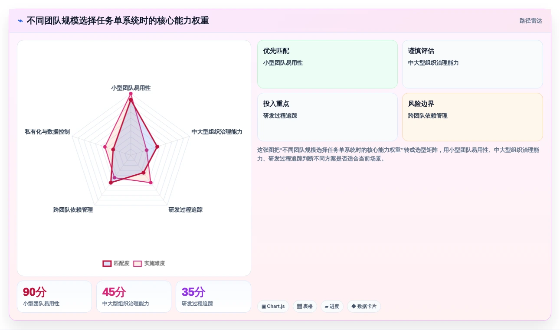
Task: Click the 路径雷达 label in the header
Action: [x=531, y=21]
